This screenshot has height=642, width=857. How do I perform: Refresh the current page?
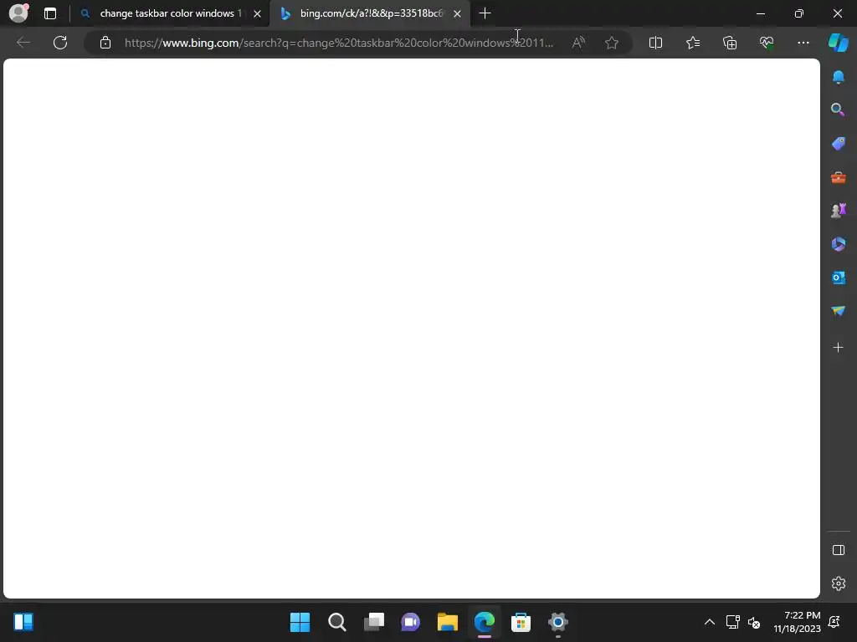click(60, 43)
